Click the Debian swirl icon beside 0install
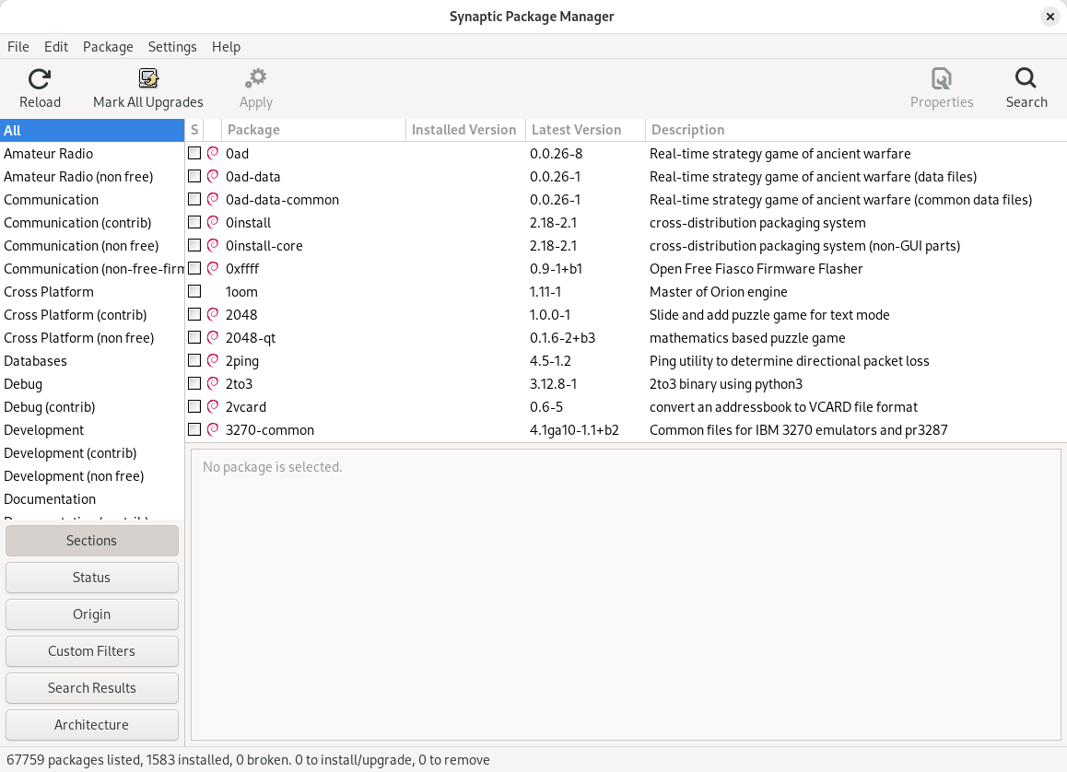 pos(213,222)
